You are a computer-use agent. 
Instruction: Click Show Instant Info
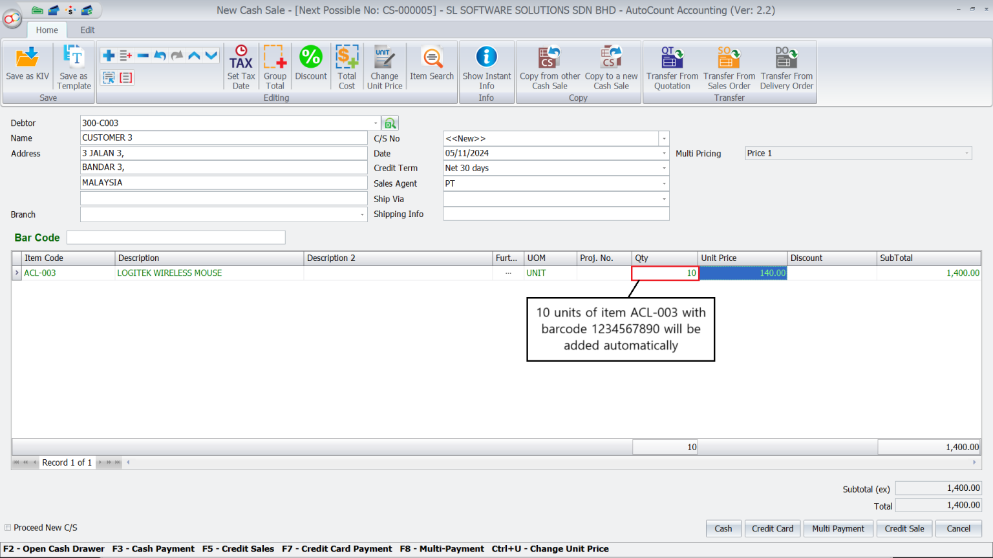(x=486, y=65)
